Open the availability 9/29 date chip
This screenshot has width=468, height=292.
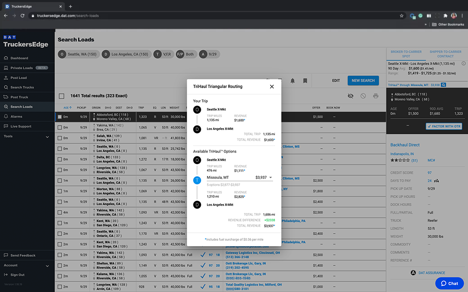pyautogui.click(x=209, y=54)
